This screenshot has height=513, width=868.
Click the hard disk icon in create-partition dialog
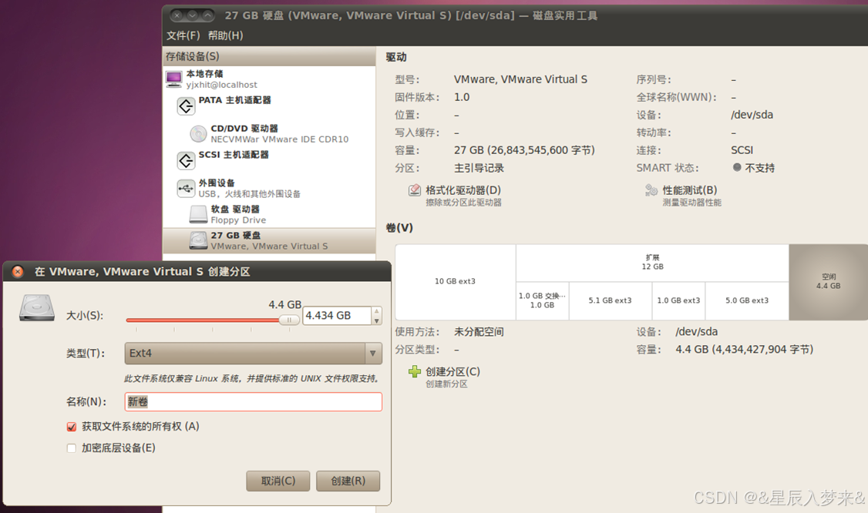[37, 308]
